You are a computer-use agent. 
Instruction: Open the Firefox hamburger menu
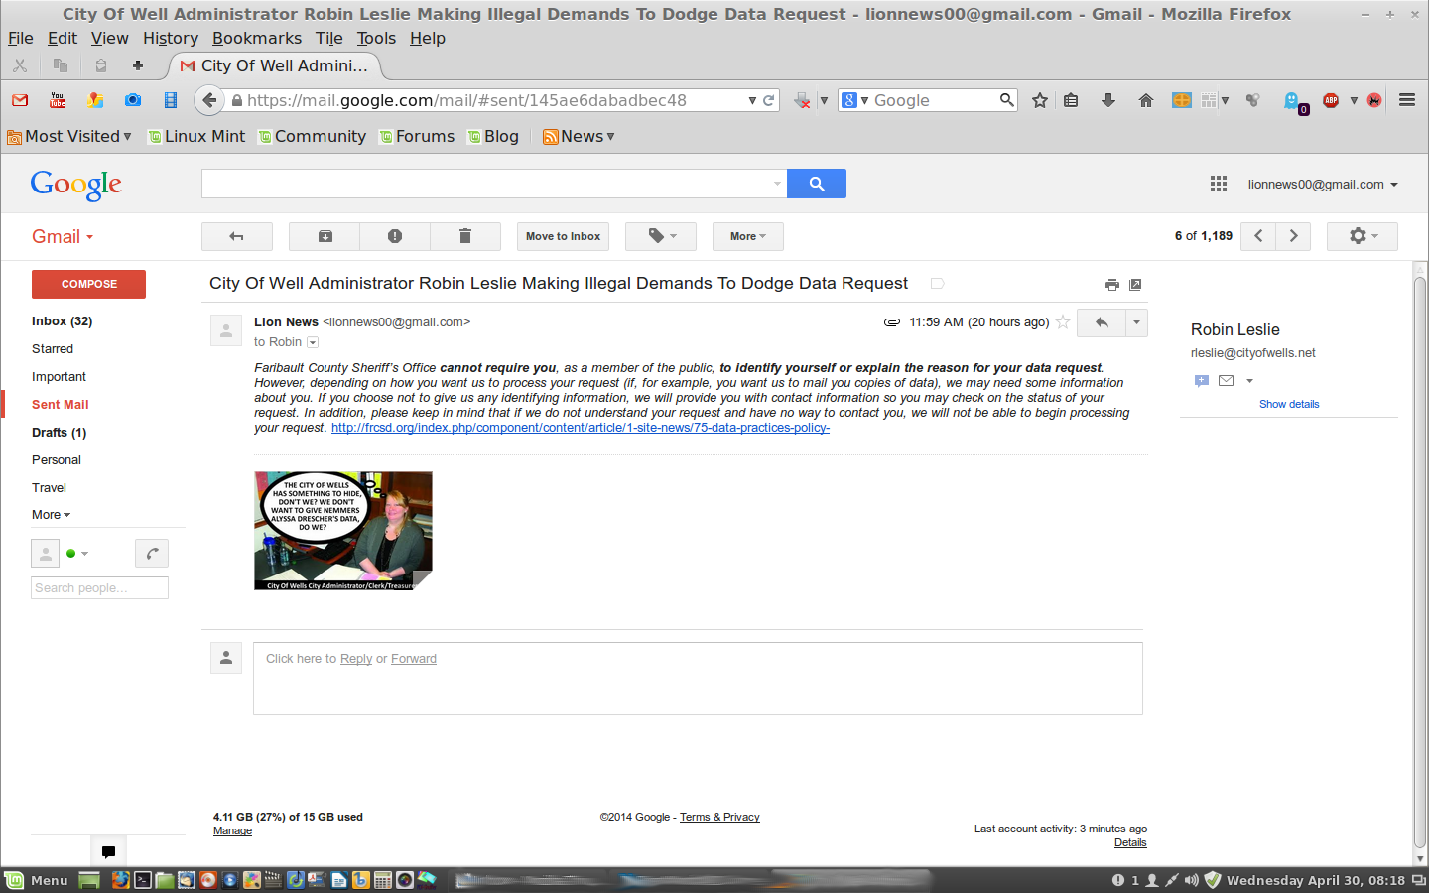point(1407,100)
